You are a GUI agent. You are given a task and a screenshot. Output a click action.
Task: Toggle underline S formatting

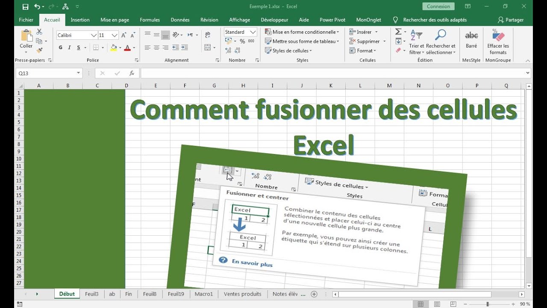coord(79,47)
